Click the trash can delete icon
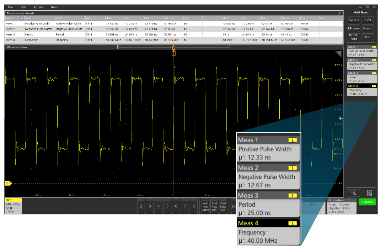Viewport: 381px width, 247px height. (369, 193)
